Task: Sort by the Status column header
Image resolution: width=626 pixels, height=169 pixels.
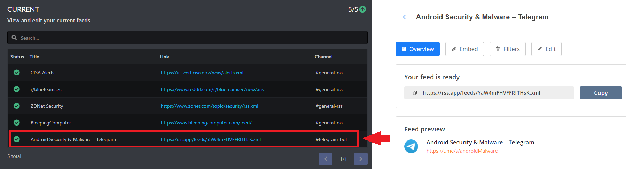Action: [x=17, y=57]
